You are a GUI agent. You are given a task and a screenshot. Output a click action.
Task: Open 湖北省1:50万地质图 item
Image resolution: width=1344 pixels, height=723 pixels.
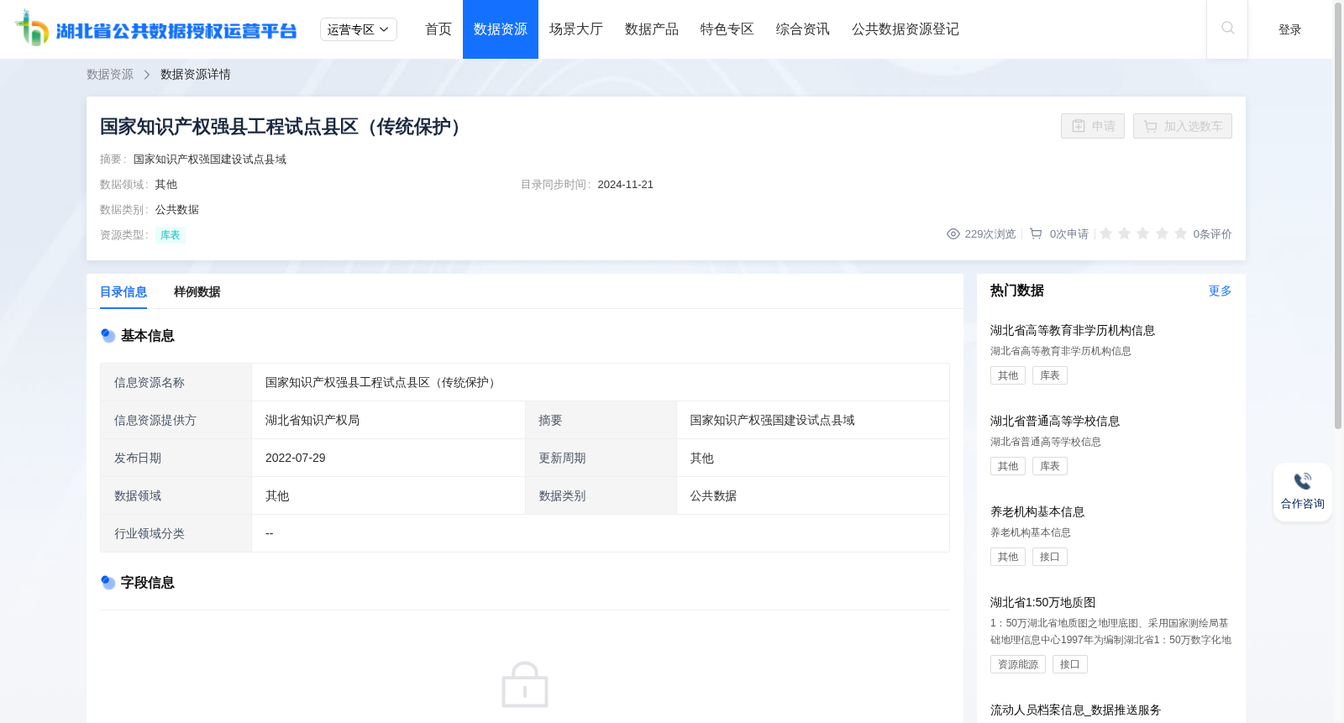pyautogui.click(x=1043, y=603)
